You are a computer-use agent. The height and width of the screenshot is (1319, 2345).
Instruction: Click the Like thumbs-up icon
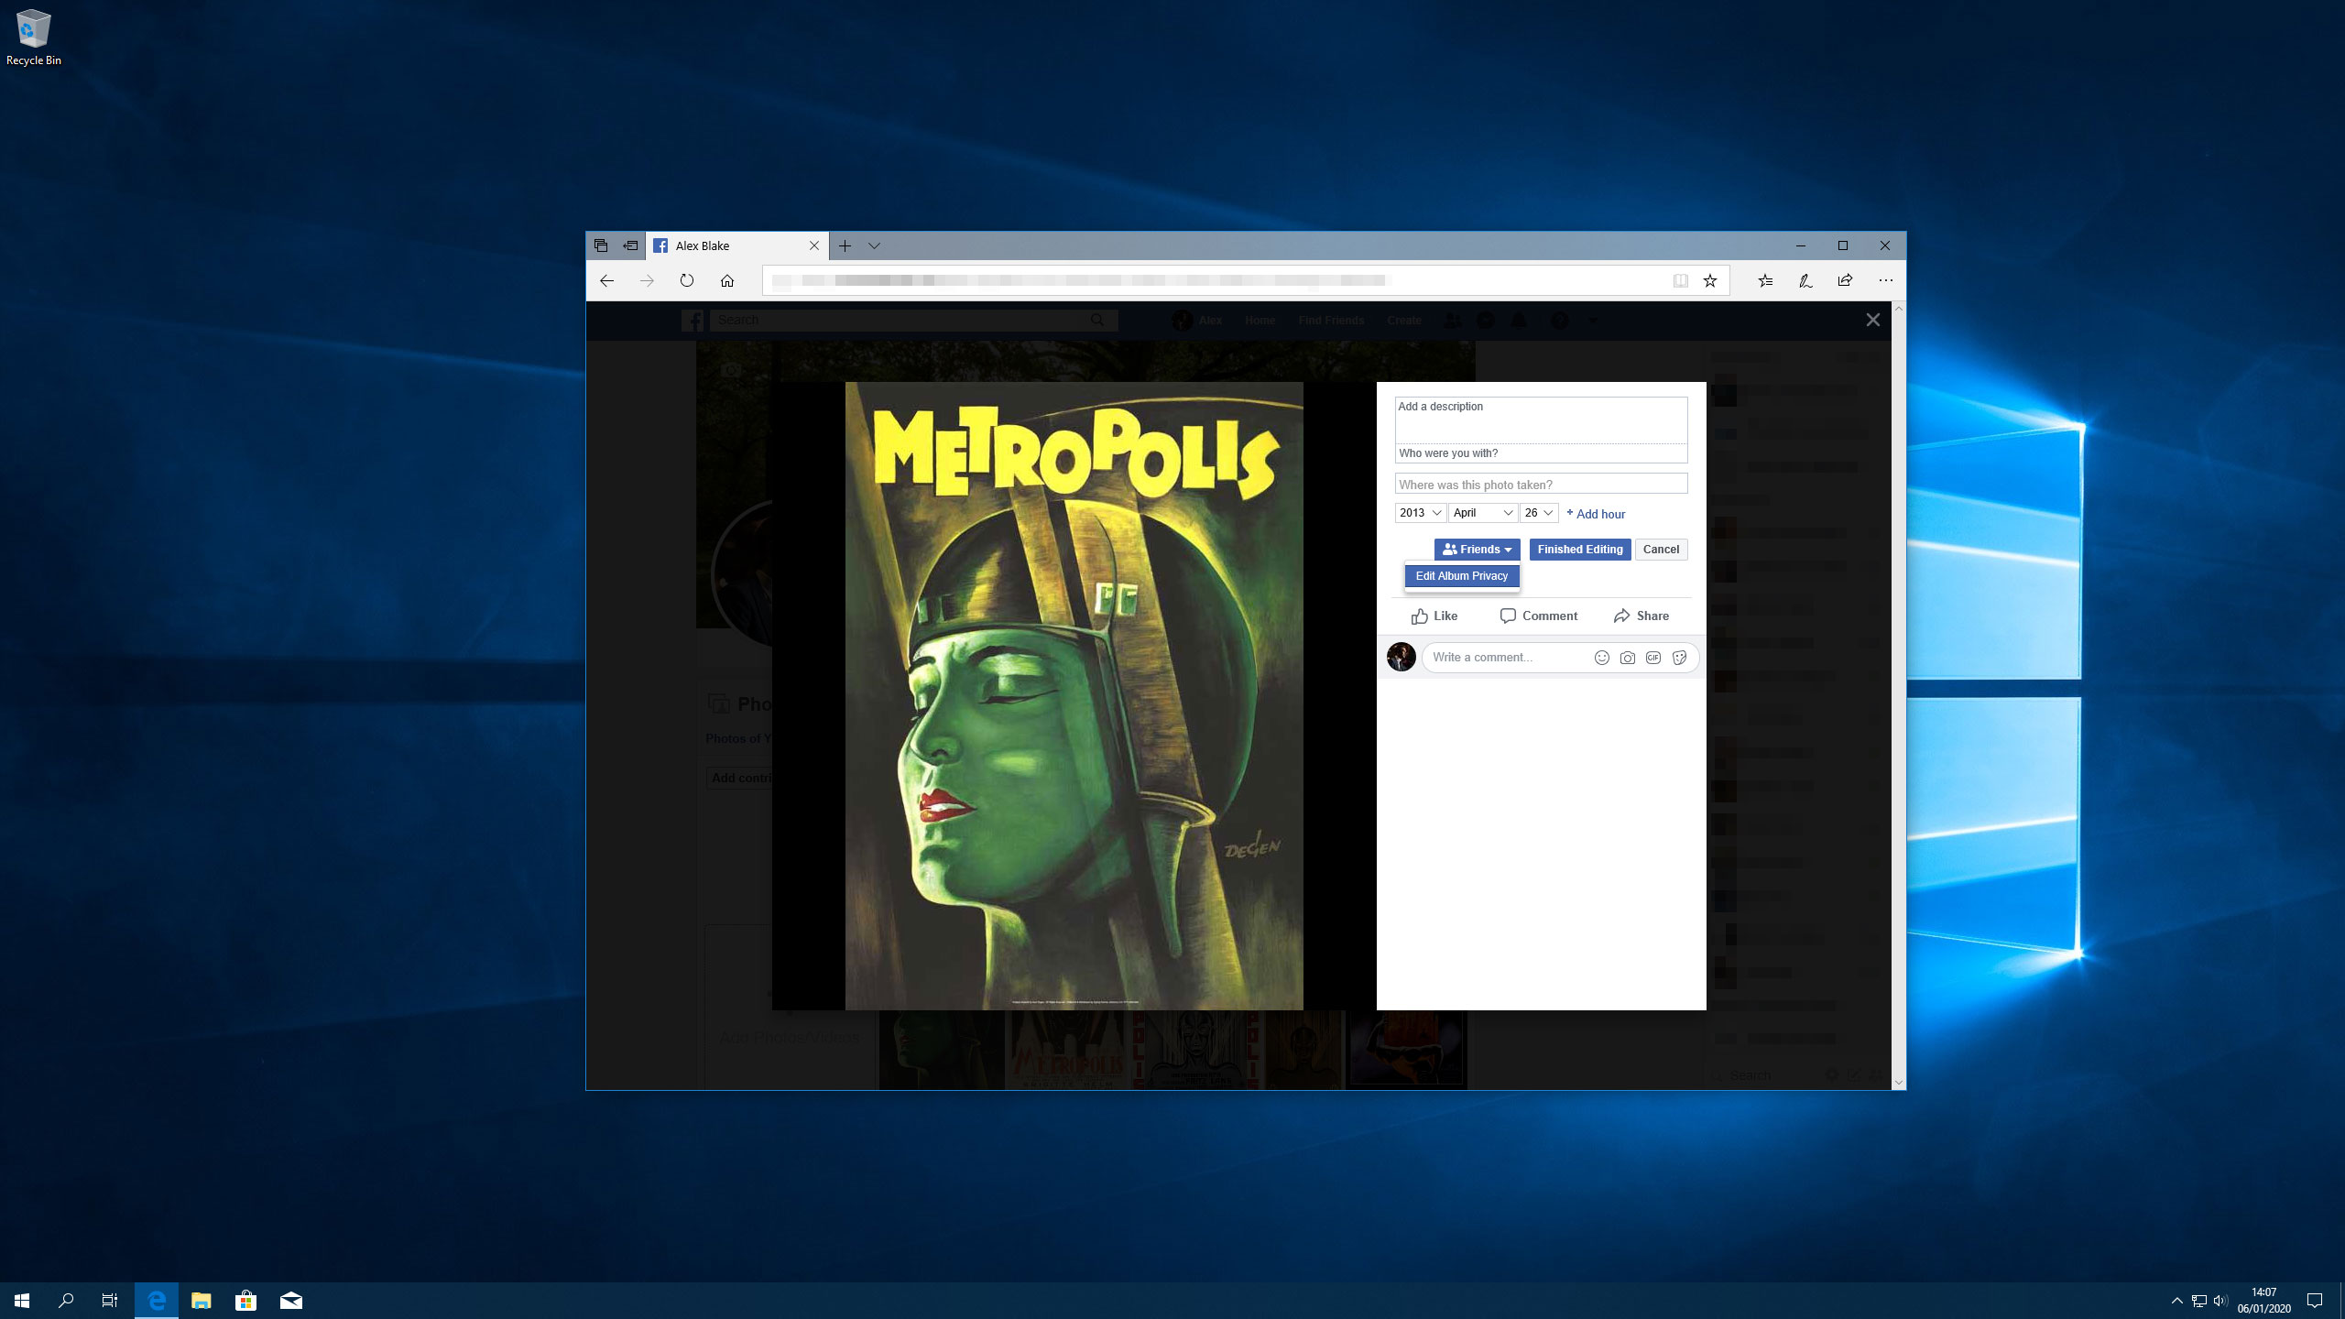click(x=1420, y=616)
